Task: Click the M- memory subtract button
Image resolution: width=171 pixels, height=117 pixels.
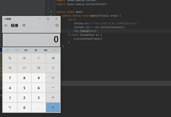Action: [x=36, y=50]
